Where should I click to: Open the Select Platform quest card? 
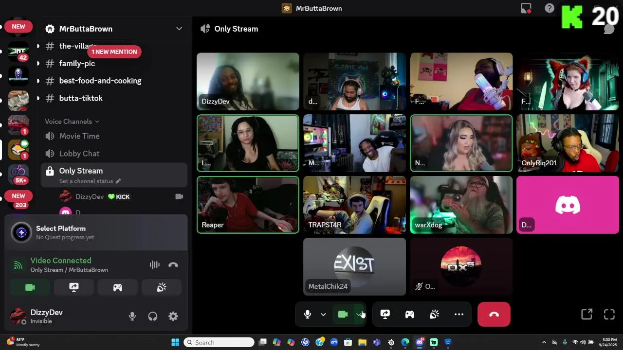pyautogui.click(x=96, y=232)
